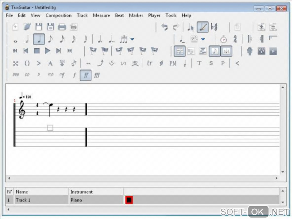The width and height of the screenshot is (292, 219).
Task: Click Track 1 color swatch
Action: coord(129,200)
